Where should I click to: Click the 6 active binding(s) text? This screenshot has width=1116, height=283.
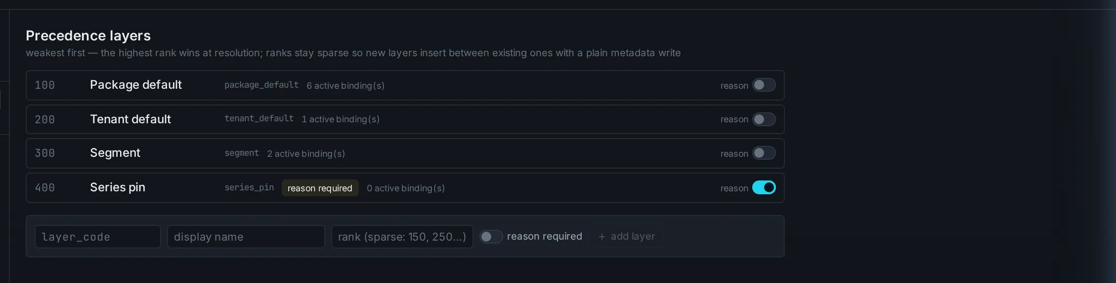(345, 85)
